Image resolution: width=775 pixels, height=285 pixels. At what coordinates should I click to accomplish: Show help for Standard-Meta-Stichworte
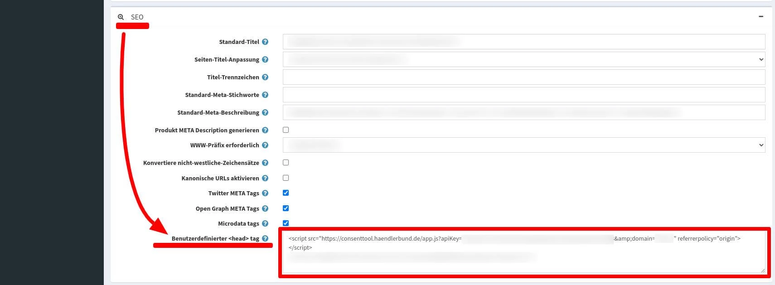point(265,95)
